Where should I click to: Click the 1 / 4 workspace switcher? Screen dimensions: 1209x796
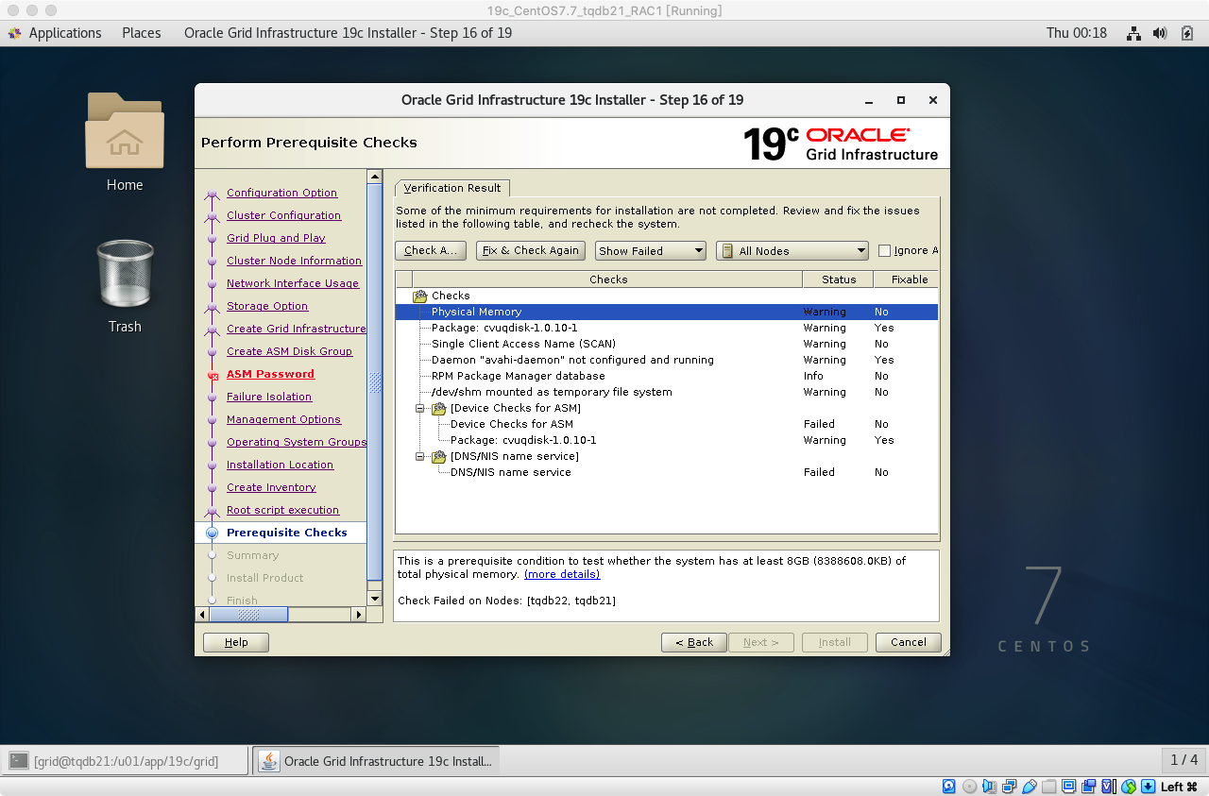click(x=1183, y=760)
